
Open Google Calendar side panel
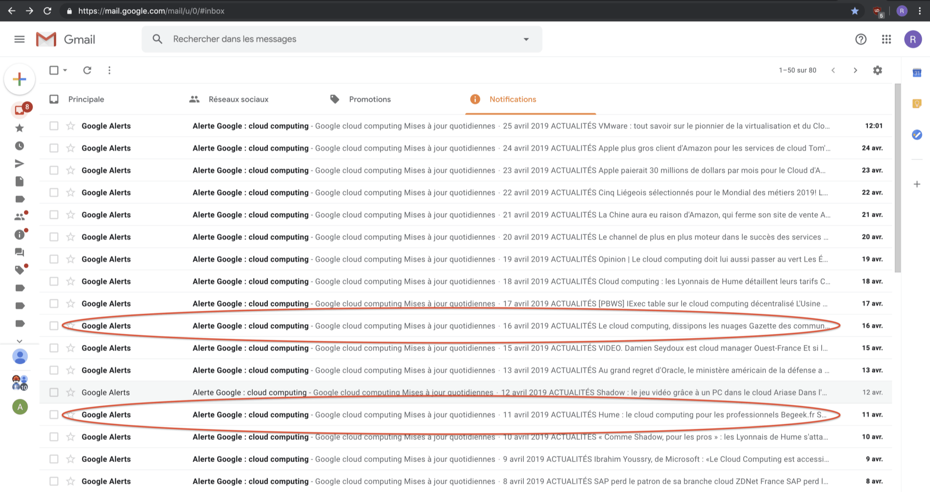coord(917,72)
